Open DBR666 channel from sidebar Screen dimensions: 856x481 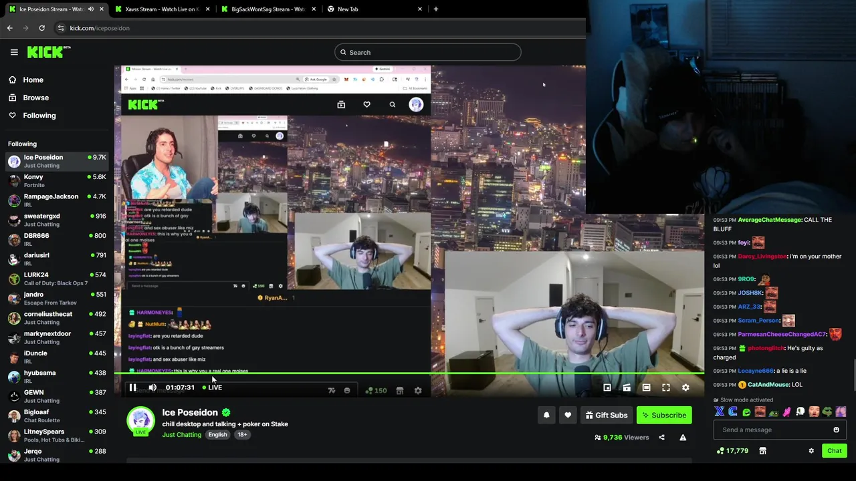pyautogui.click(x=57, y=239)
